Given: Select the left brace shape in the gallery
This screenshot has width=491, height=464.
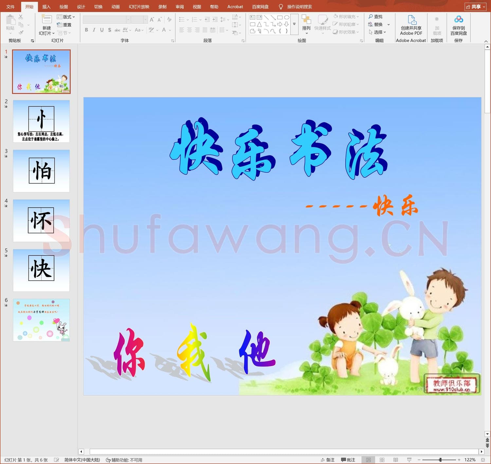Looking at the screenshot, I should [280, 31].
